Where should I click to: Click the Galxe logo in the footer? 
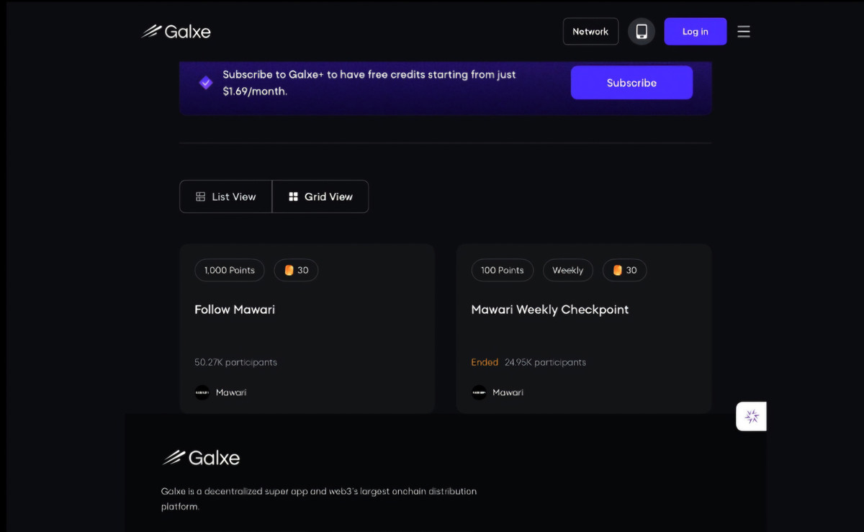tap(201, 458)
